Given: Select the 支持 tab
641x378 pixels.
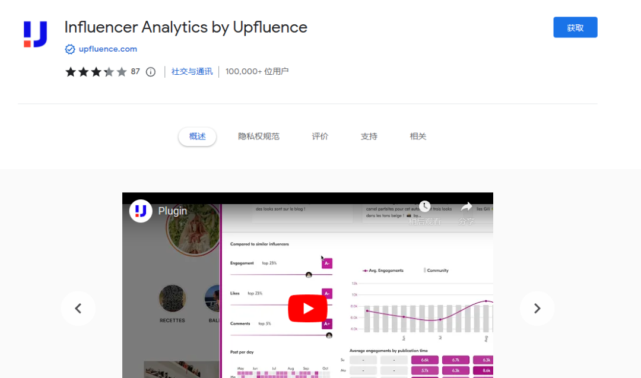Looking at the screenshot, I should [x=369, y=136].
